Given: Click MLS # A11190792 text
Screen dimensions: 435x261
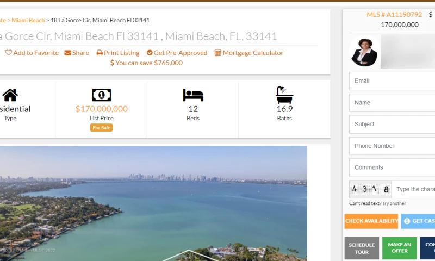Looking at the screenshot, I should [x=394, y=15].
